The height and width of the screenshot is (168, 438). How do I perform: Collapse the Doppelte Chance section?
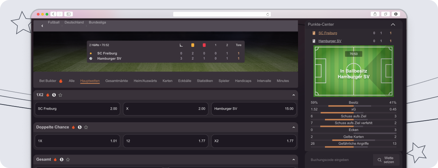pos(294,127)
